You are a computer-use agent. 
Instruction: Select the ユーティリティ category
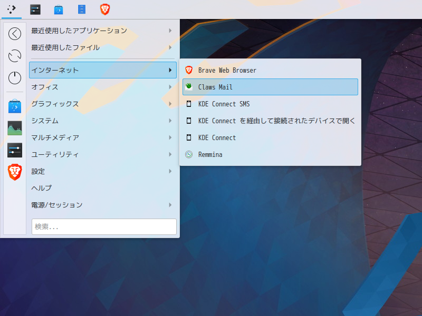pyautogui.click(x=102, y=154)
